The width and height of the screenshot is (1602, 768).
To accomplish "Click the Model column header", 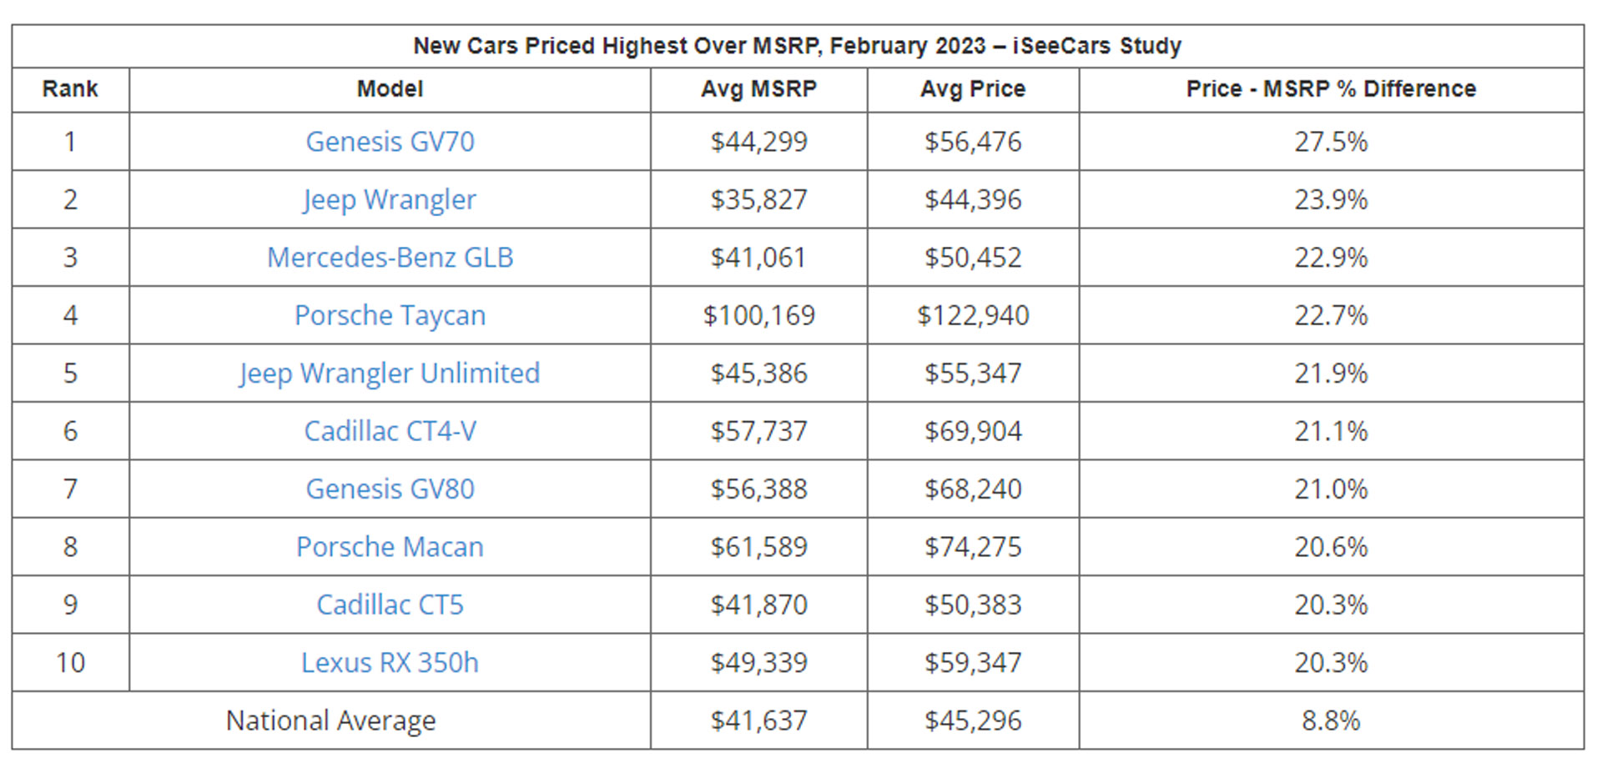I will (x=390, y=89).
